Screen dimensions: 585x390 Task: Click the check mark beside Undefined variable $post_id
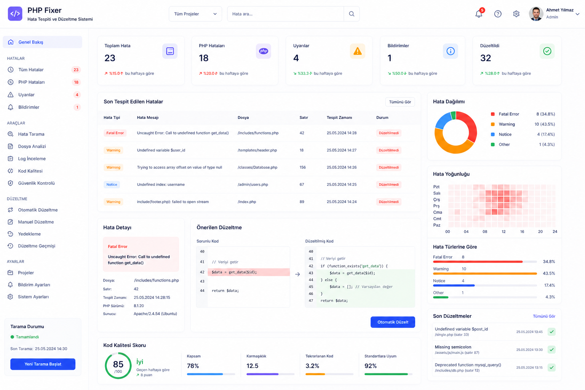click(551, 332)
